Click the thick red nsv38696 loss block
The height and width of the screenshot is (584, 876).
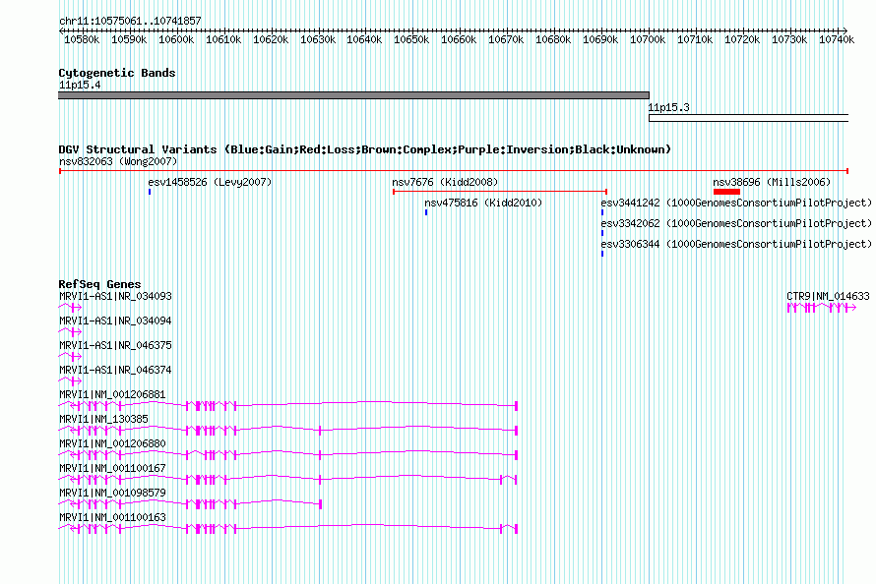726,192
